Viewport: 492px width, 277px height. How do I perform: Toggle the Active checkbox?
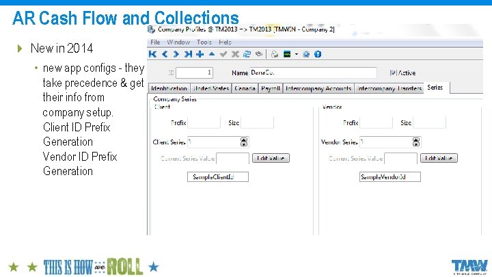(x=392, y=73)
